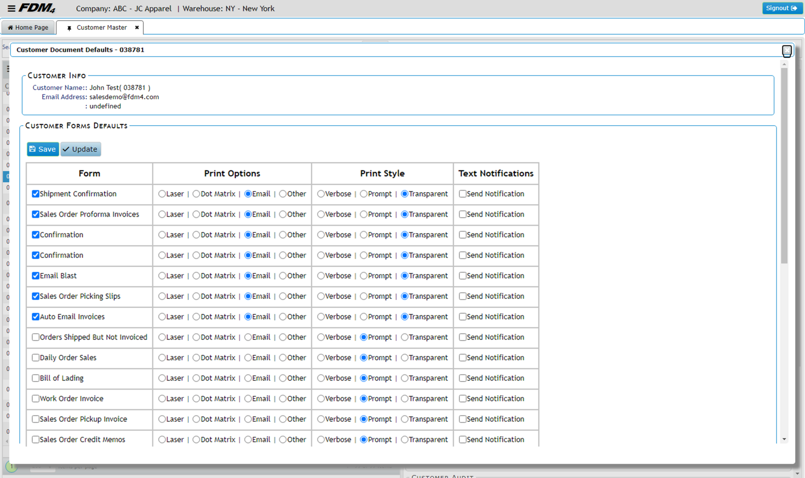
Task: Choose Email for Orders Shipped But Not Invoiced
Action: coord(248,337)
